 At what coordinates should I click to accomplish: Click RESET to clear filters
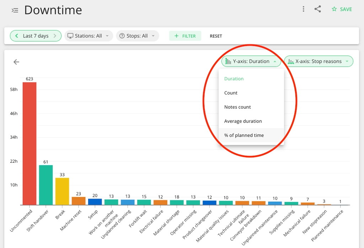(x=216, y=36)
